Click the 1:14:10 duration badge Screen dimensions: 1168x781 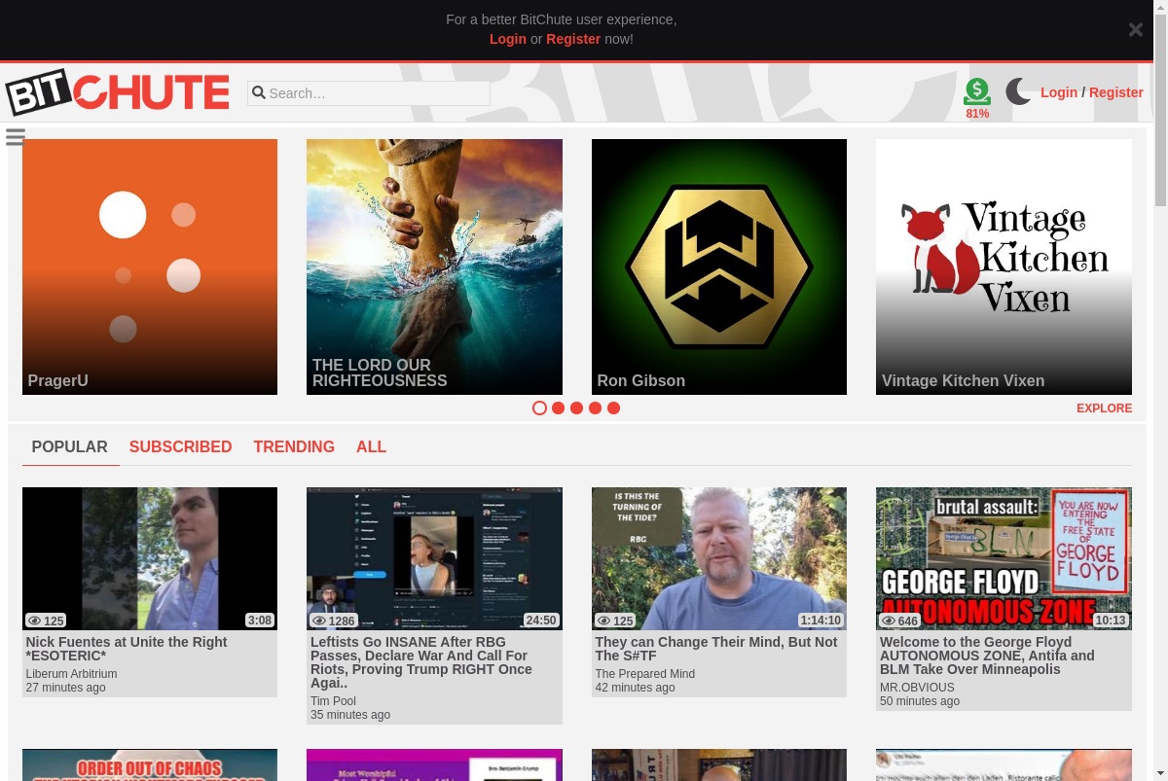coord(821,621)
